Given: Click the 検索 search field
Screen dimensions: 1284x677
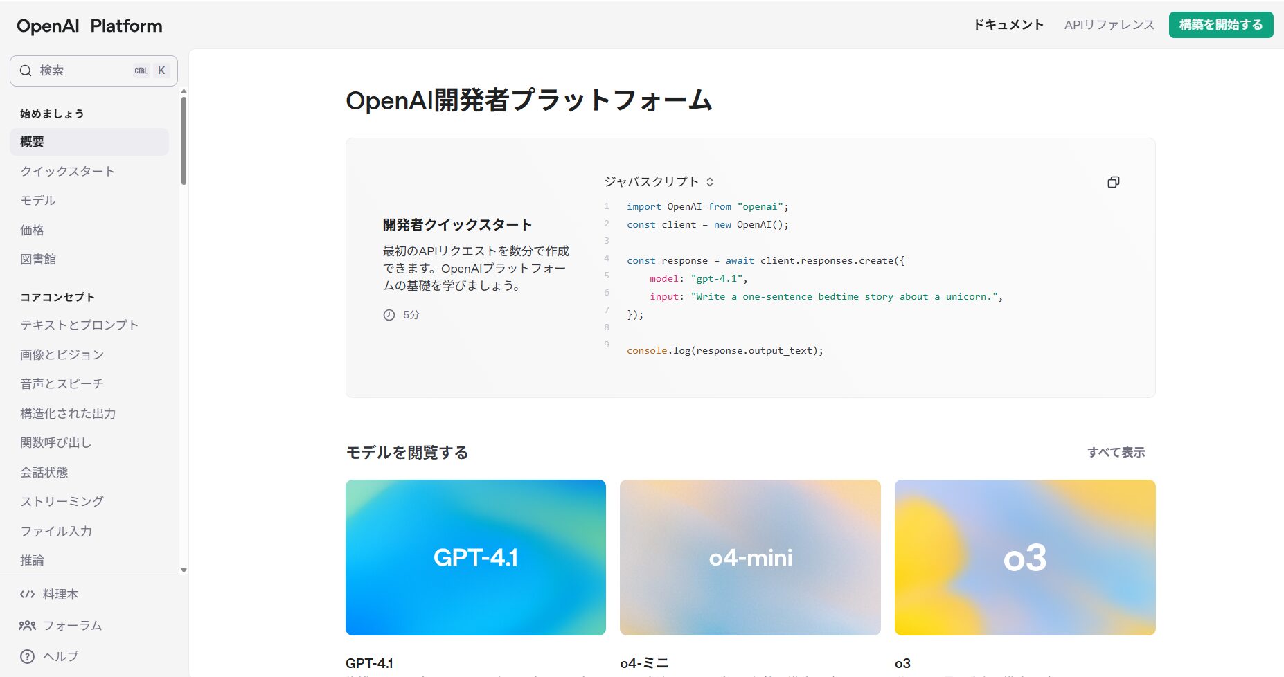Looking at the screenshot, I should coord(93,71).
